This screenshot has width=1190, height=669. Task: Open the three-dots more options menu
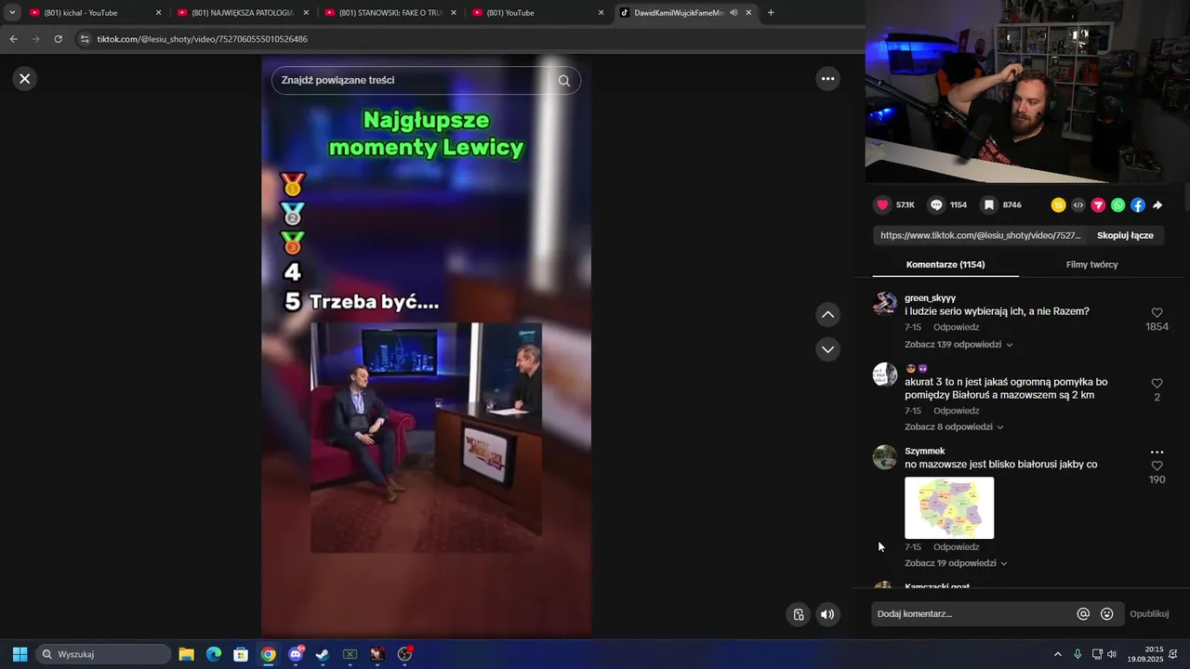point(827,79)
